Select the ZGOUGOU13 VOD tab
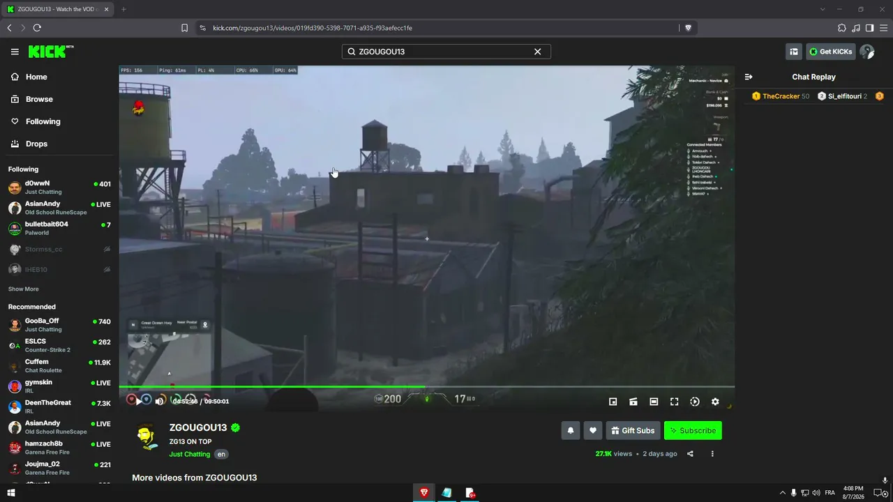Screen dimensions: 893x502 pyautogui.click(x=58, y=9)
